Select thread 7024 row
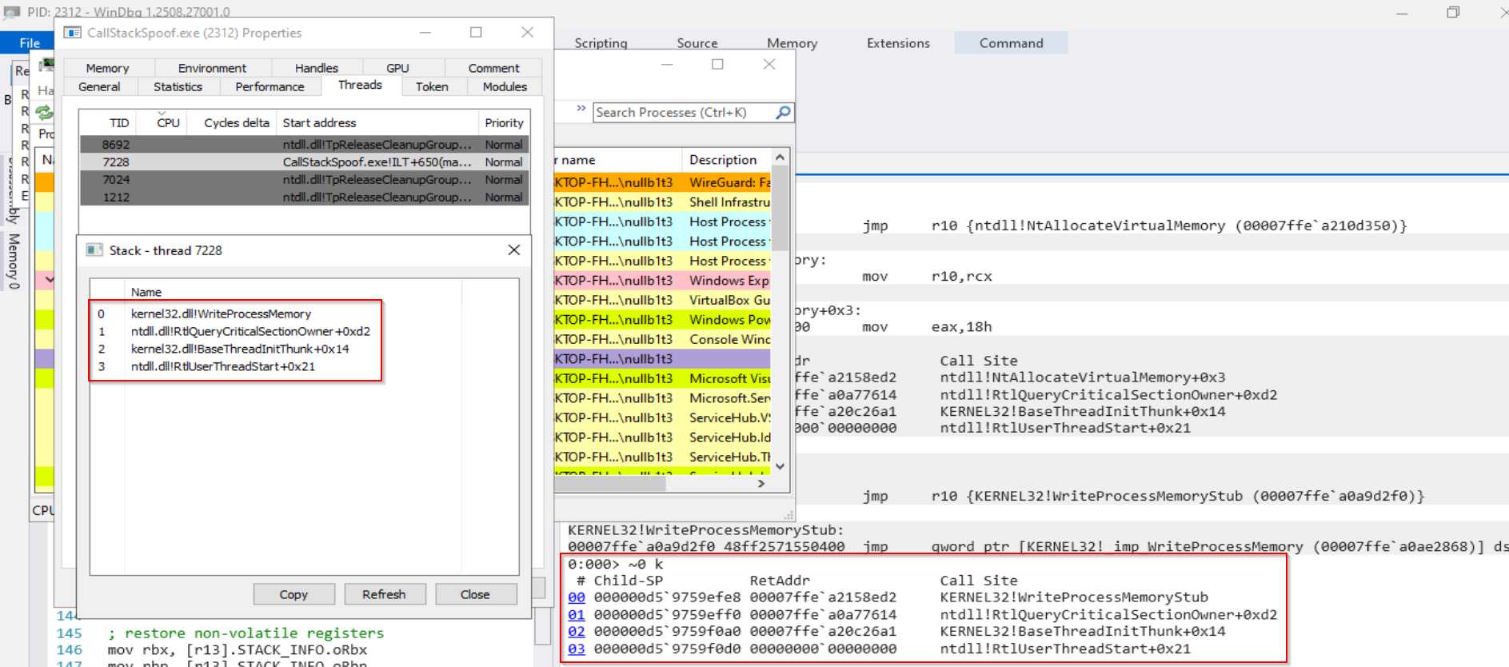Screen dimensions: 1509x667 304,180
